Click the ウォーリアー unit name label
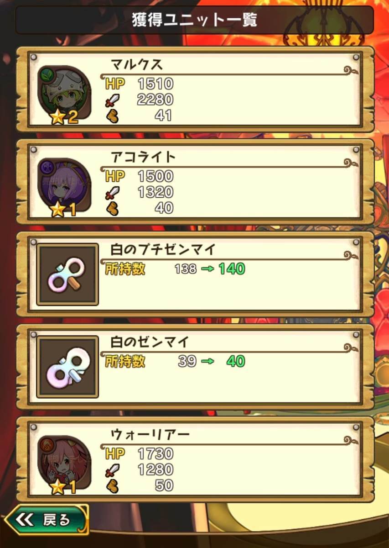389x548 pixels. [x=150, y=435]
